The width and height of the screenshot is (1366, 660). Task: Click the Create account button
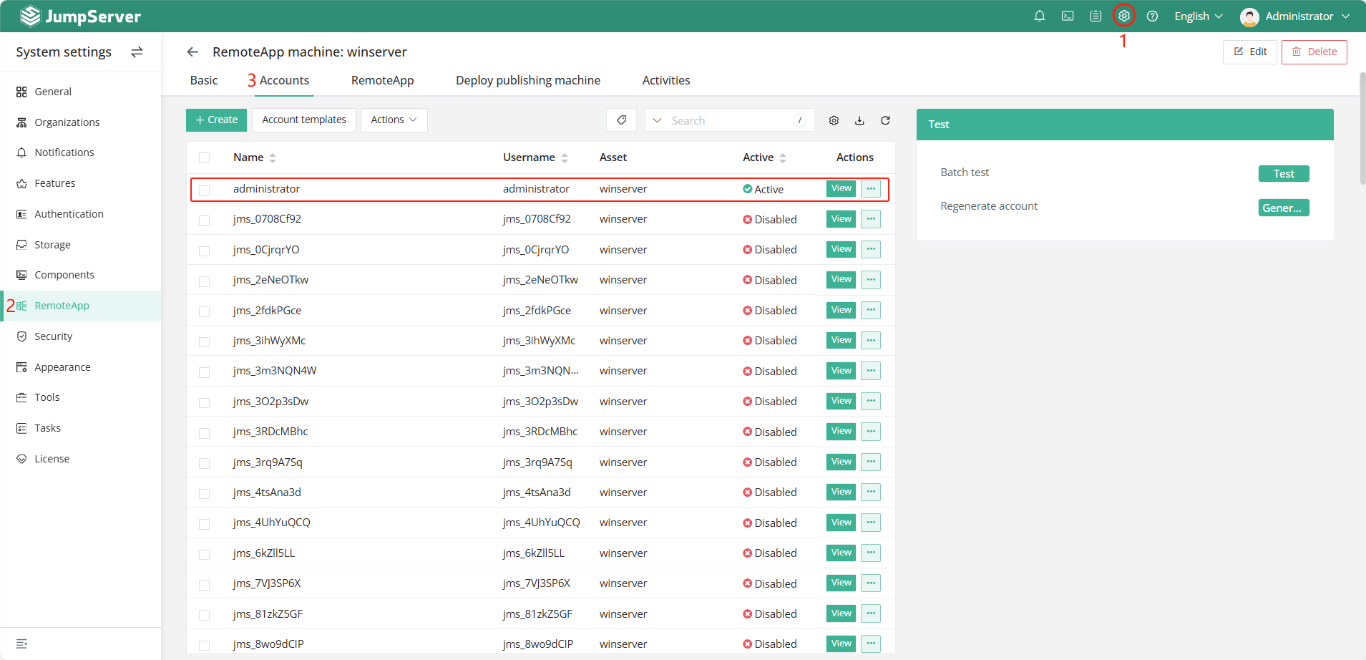(216, 120)
